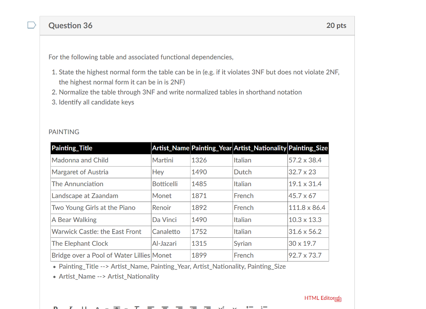Viewport: 426px width, 309px height.
Task: Click The Annunciation title cell
Action: pos(101,184)
